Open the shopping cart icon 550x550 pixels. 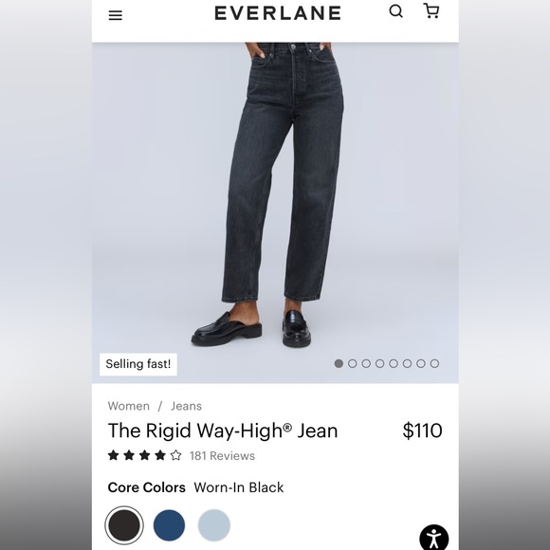(x=431, y=10)
